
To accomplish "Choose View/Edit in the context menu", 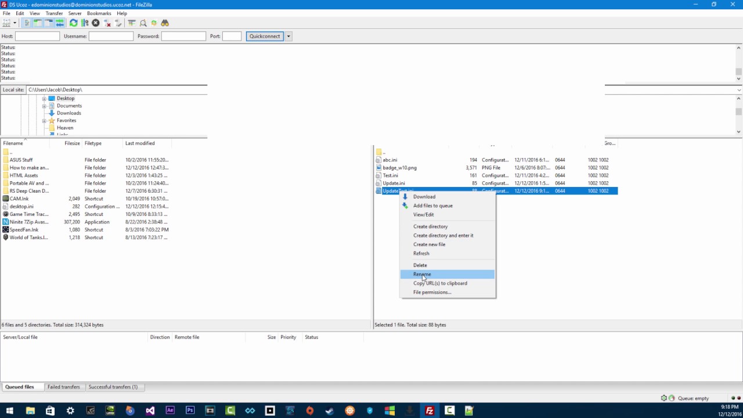I will pyautogui.click(x=448, y=215).
